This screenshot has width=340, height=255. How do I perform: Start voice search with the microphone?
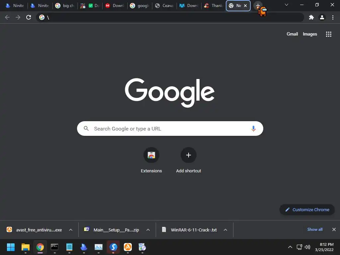pyautogui.click(x=253, y=128)
